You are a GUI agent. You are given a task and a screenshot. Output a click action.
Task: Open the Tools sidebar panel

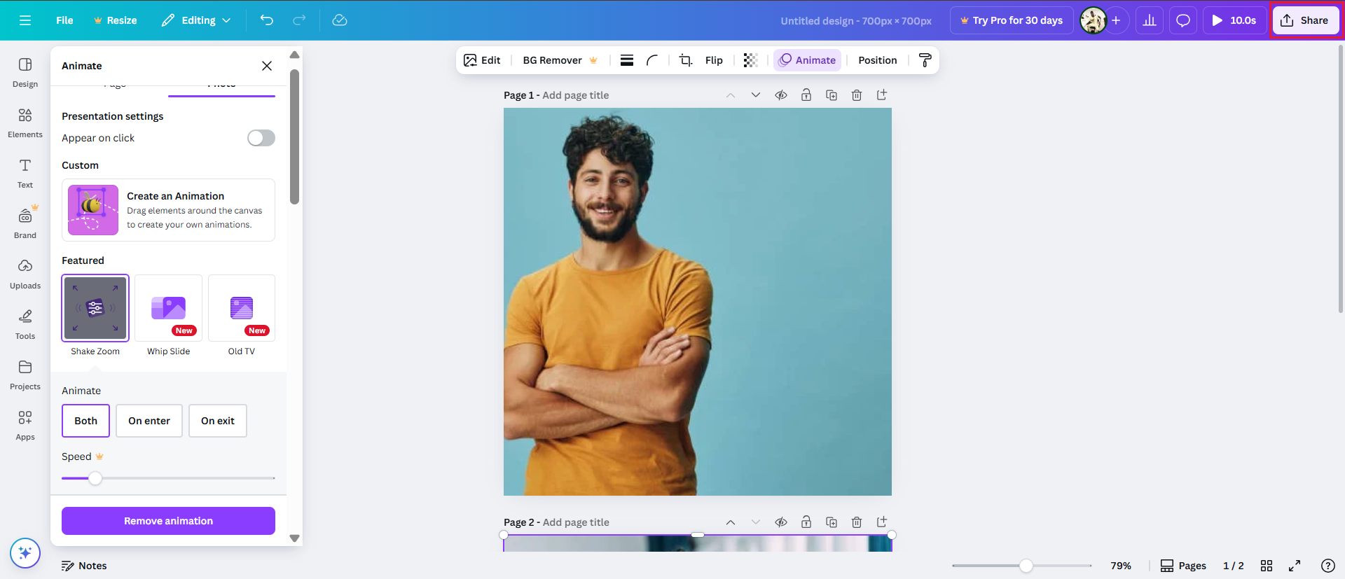click(x=25, y=325)
